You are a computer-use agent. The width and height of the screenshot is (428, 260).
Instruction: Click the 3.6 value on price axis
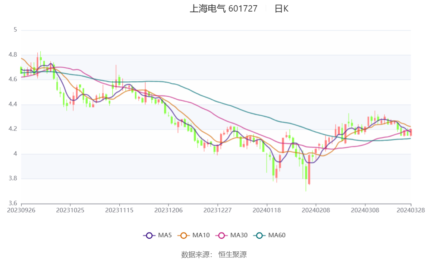point(13,203)
